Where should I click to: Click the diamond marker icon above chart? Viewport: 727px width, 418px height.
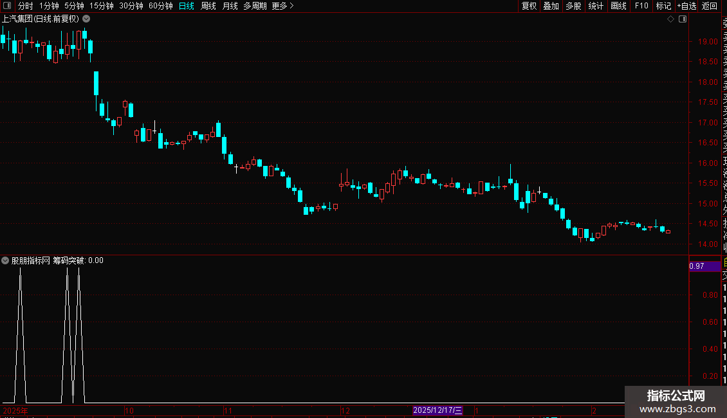670,19
